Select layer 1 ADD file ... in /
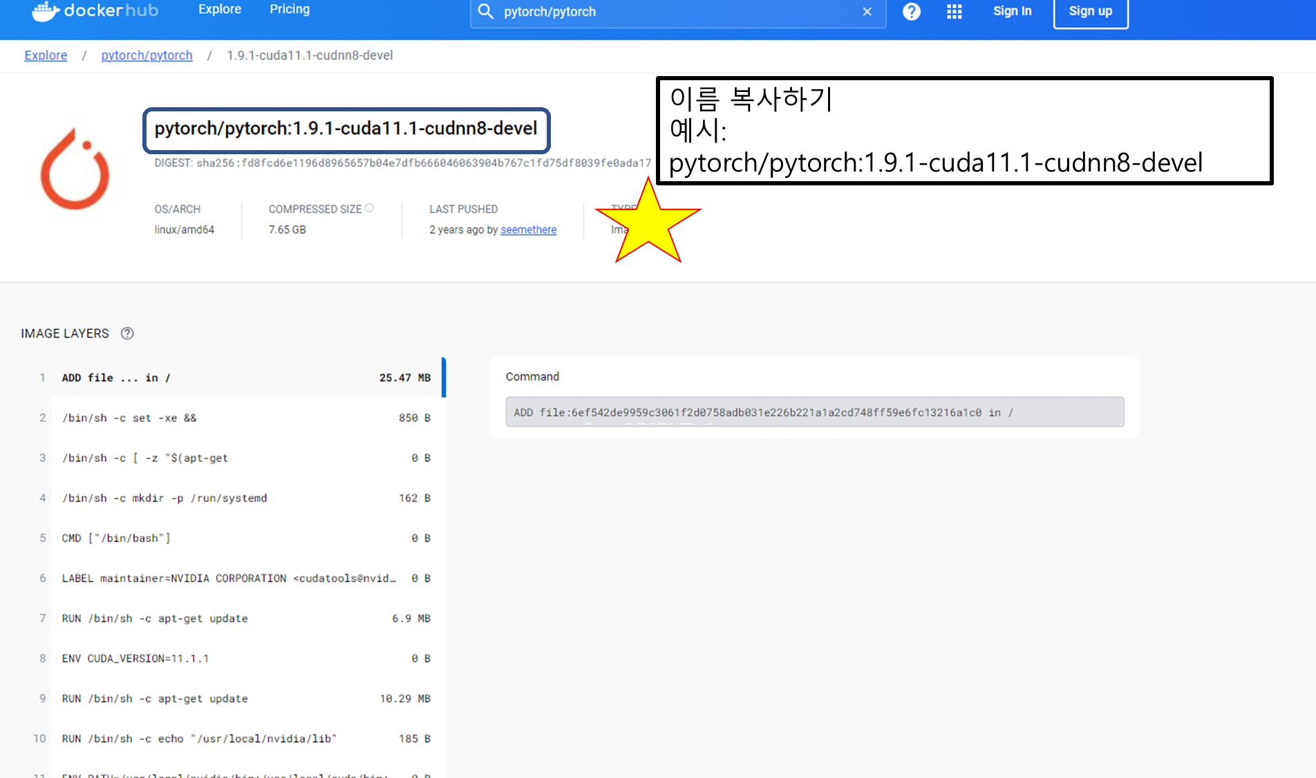Viewport: 1316px width, 778px height. 235,378
